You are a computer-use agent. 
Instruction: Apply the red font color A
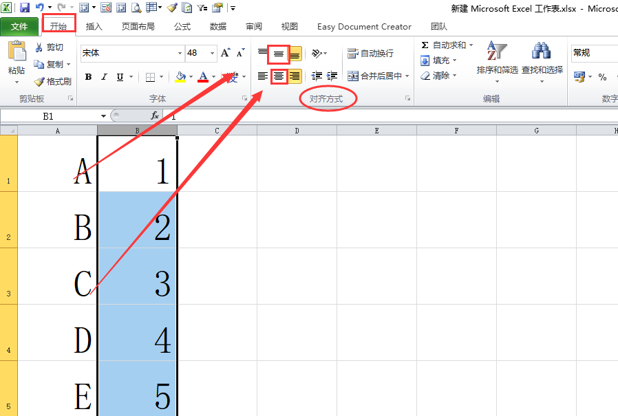(204, 77)
